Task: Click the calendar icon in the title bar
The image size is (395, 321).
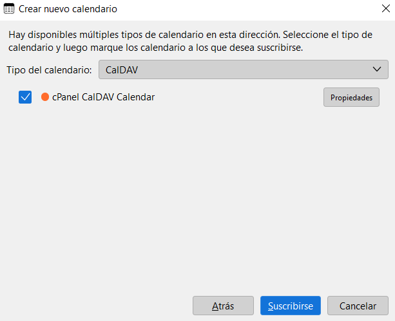Action: tap(10, 10)
